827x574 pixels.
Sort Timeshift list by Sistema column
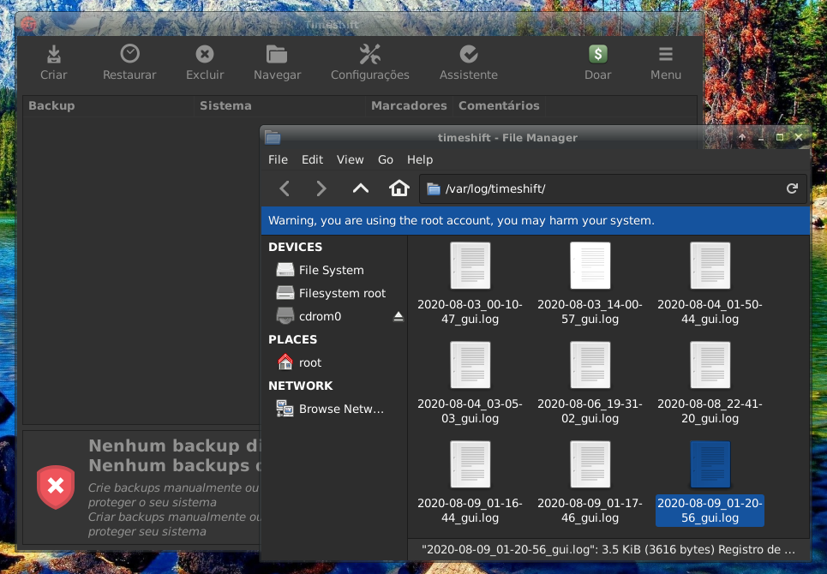pyautogui.click(x=279, y=106)
